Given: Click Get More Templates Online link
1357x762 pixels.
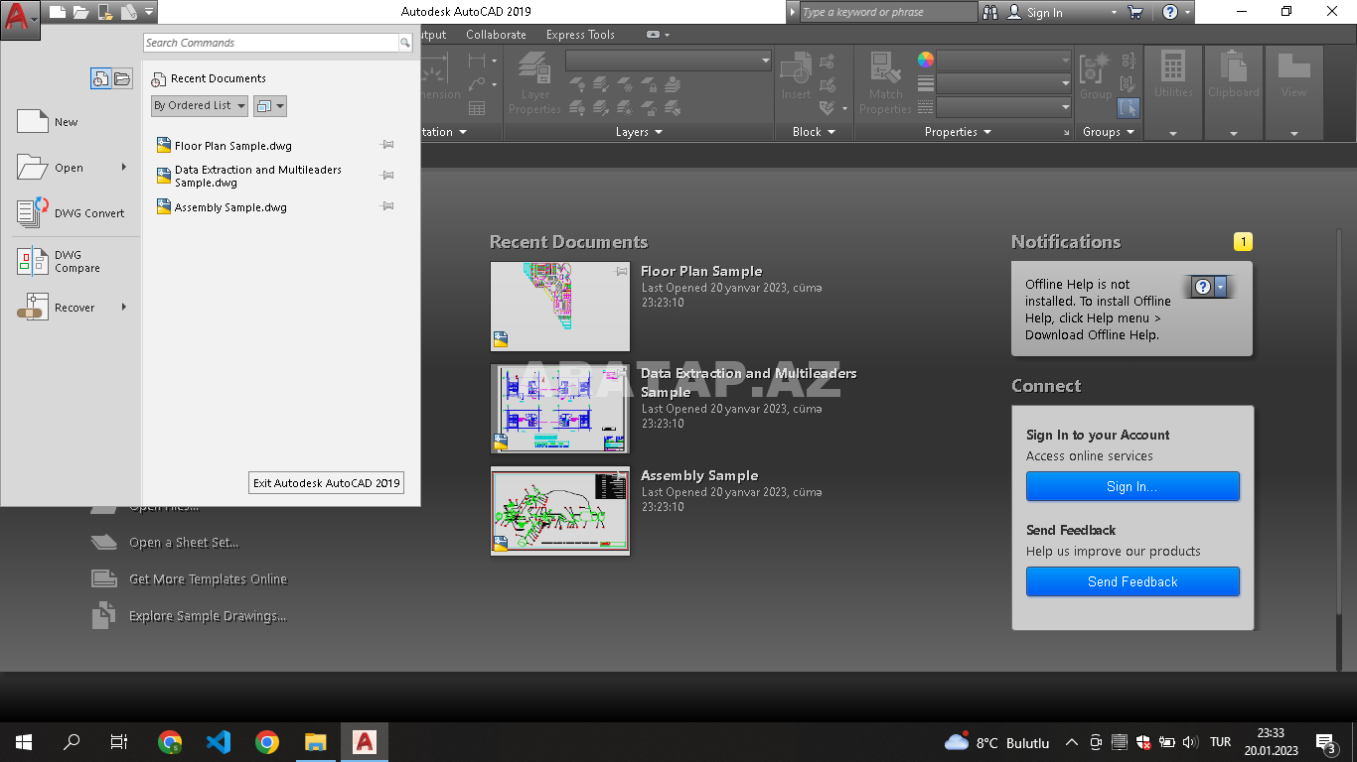Looking at the screenshot, I should (x=208, y=578).
